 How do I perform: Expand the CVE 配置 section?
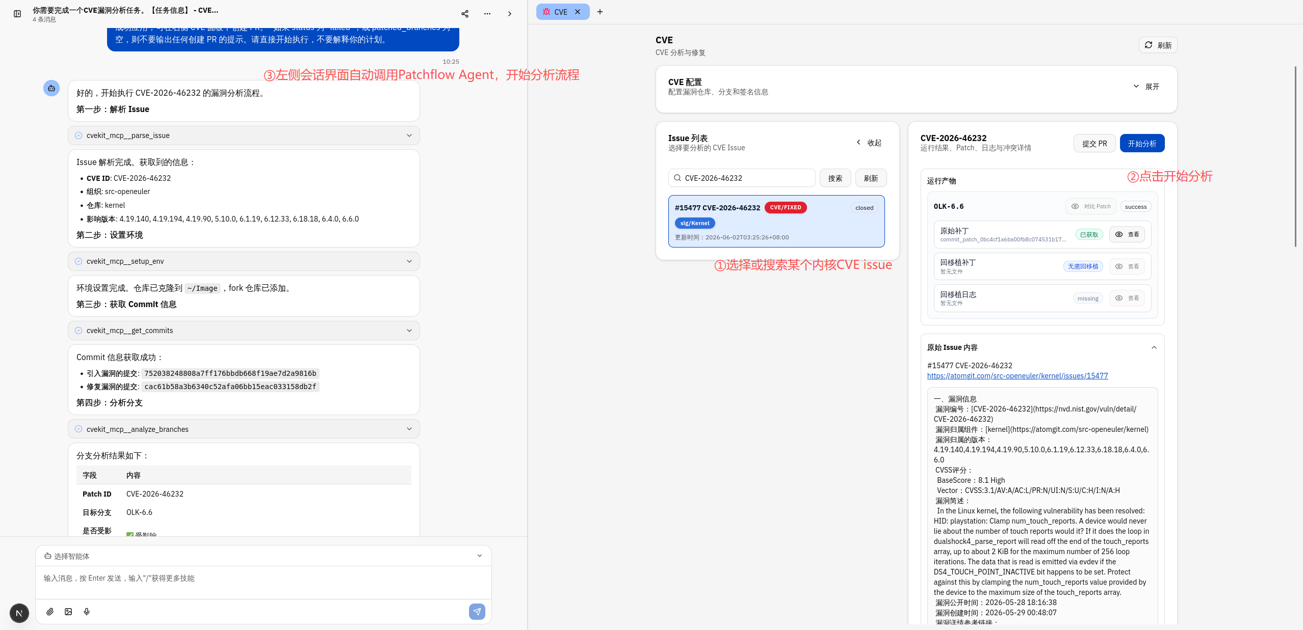pyautogui.click(x=1146, y=87)
